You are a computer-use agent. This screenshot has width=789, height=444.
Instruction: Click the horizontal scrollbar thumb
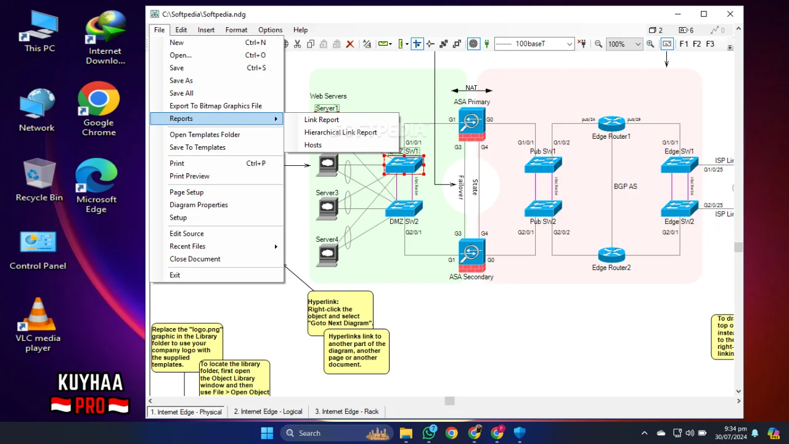[x=450, y=401]
